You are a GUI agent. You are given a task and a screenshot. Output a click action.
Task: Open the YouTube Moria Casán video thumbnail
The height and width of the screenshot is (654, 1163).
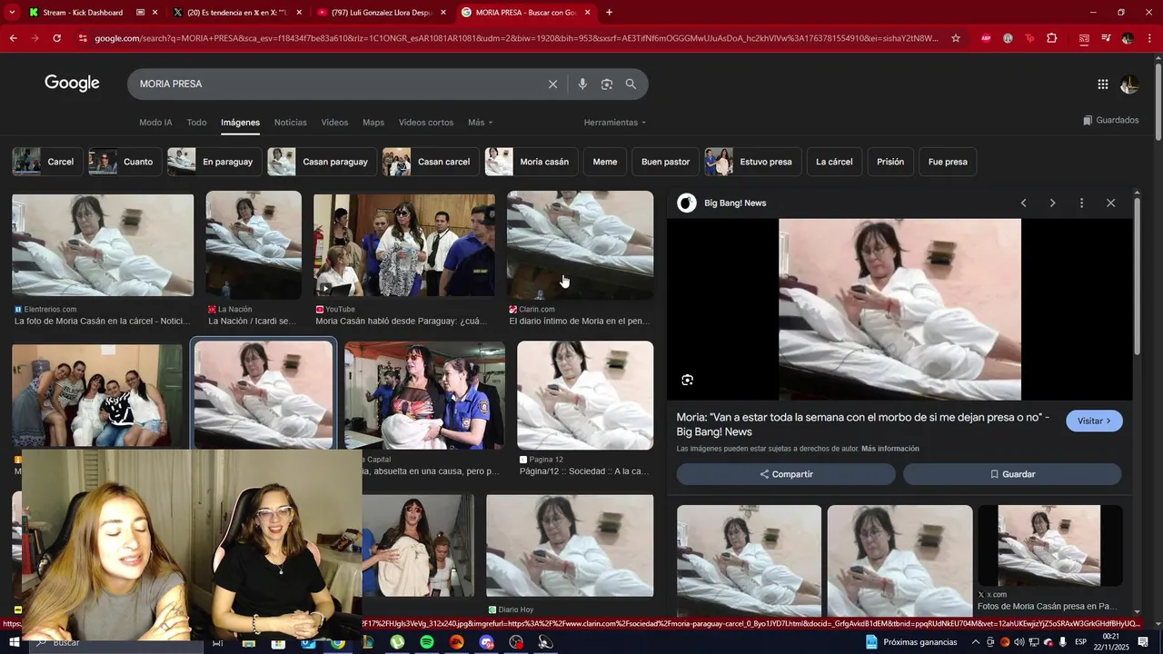pos(404,245)
